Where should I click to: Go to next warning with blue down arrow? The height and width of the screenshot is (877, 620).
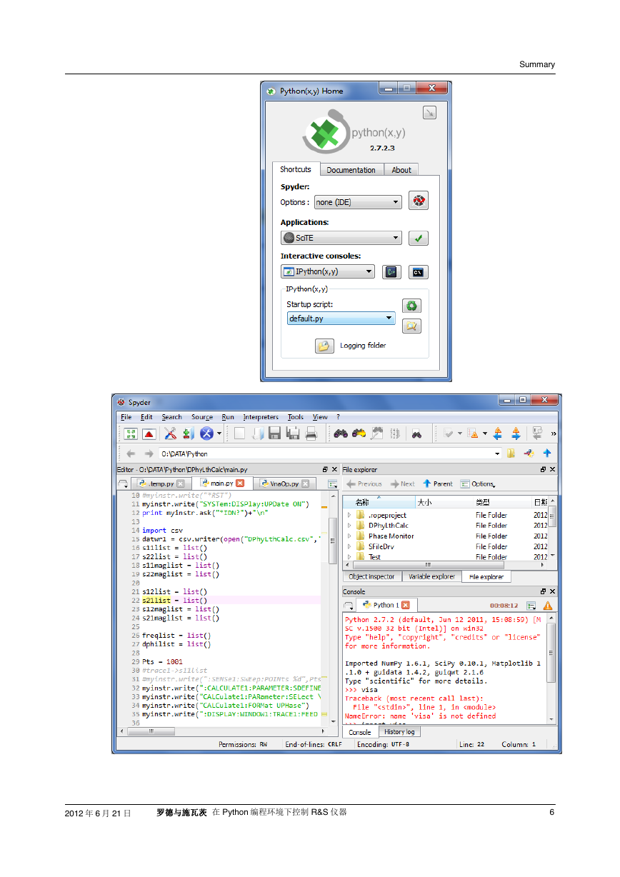[516, 433]
